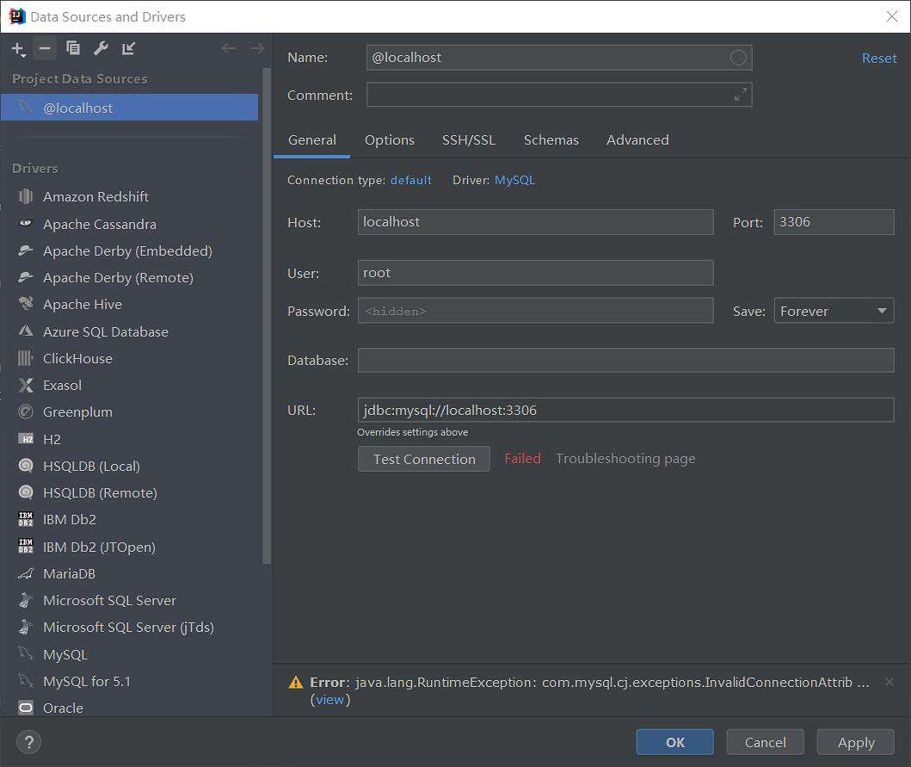
Task: Focus the User field containing root
Action: pos(535,273)
